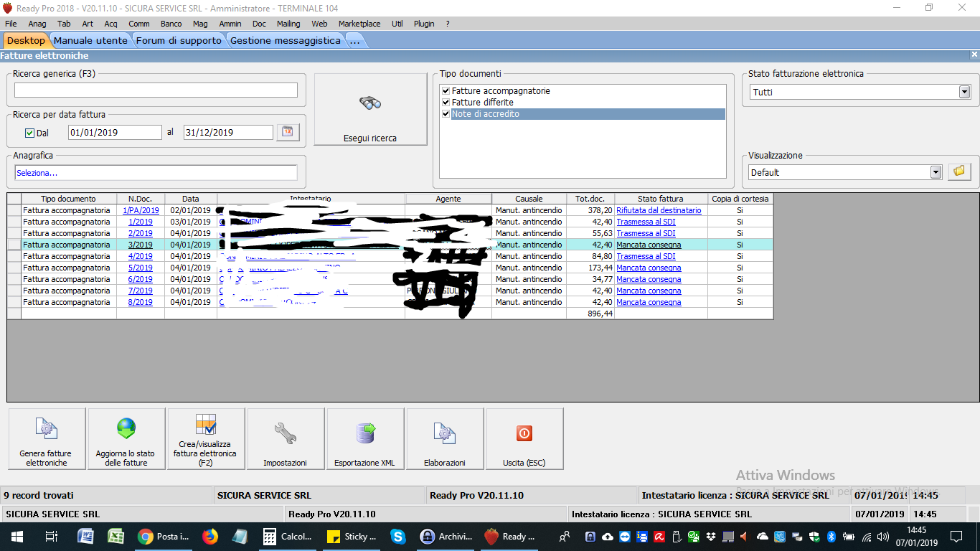Viewport: 980px width, 551px height.
Task: Click the Rifiutata dal destinatario status link
Action: pyautogui.click(x=659, y=210)
